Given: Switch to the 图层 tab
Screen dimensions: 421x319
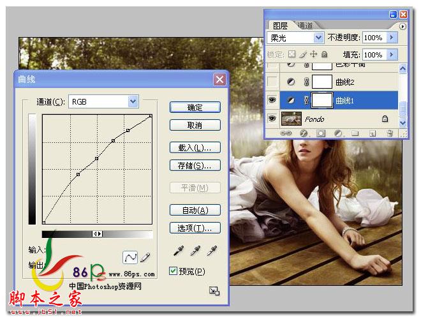Looking at the screenshot, I should [280, 26].
